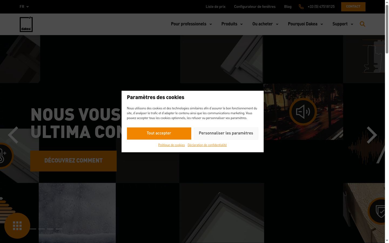Click the phone handset icon
The height and width of the screenshot is (243, 389).
coord(301,7)
